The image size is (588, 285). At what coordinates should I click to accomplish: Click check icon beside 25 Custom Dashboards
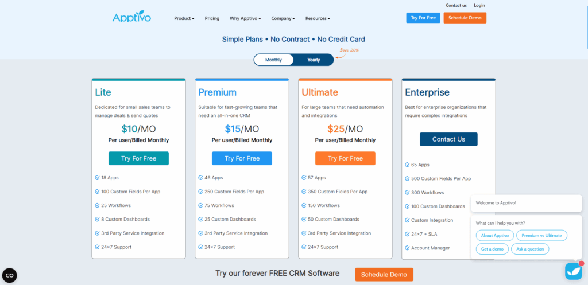click(x=200, y=219)
